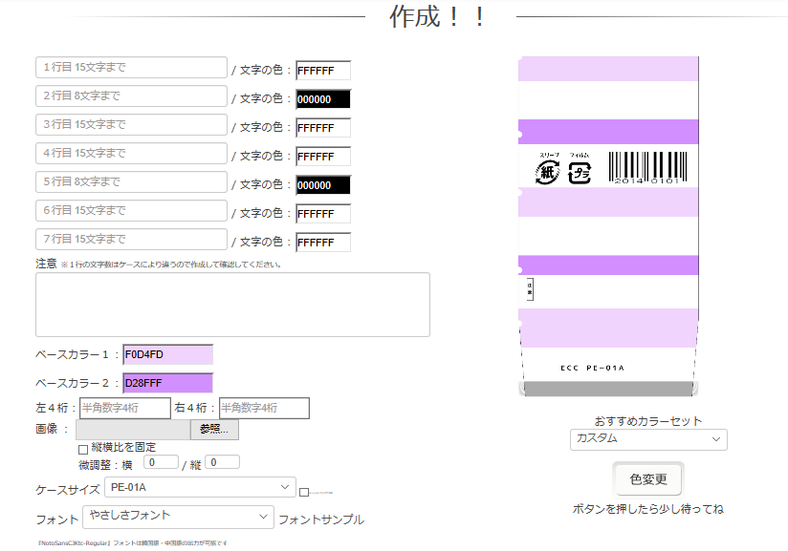Click the 3行目 15文字まで text field

click(131, 124)
